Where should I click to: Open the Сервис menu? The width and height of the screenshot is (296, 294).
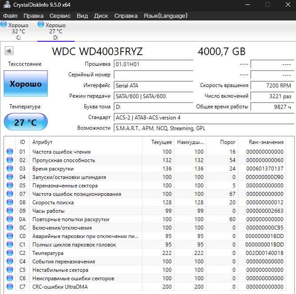(60, 16)
